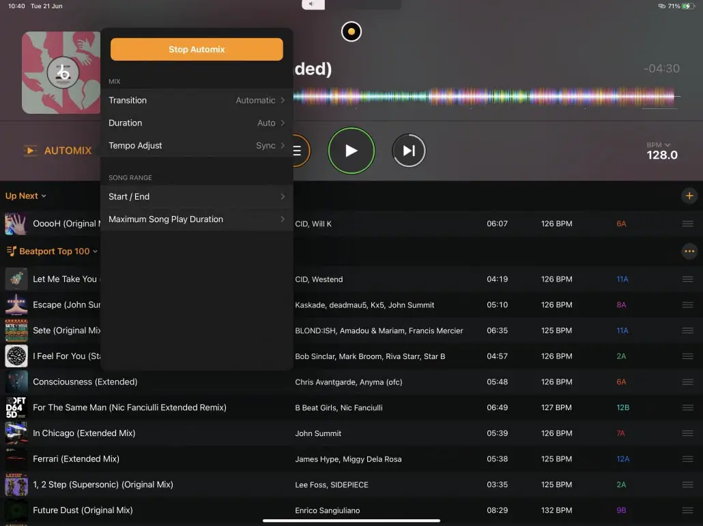Tap the Sete track artwork

pos(16,330)
